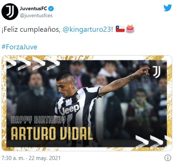Click the ¡Feliz cumpleaños tweet text
Screen dimensions: 177x164
(31, 30)
